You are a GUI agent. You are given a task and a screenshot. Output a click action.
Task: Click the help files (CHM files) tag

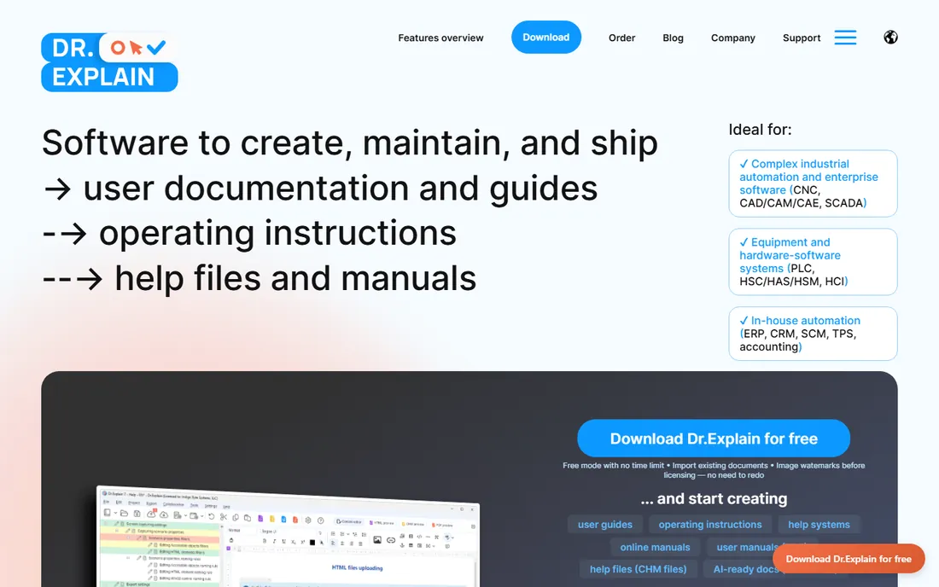coord(639,570)
